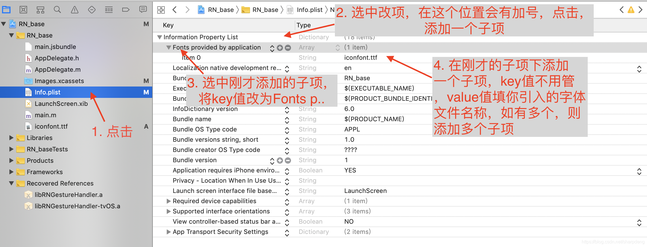Add item with plus on Bundle version row

tap(280, 160)
